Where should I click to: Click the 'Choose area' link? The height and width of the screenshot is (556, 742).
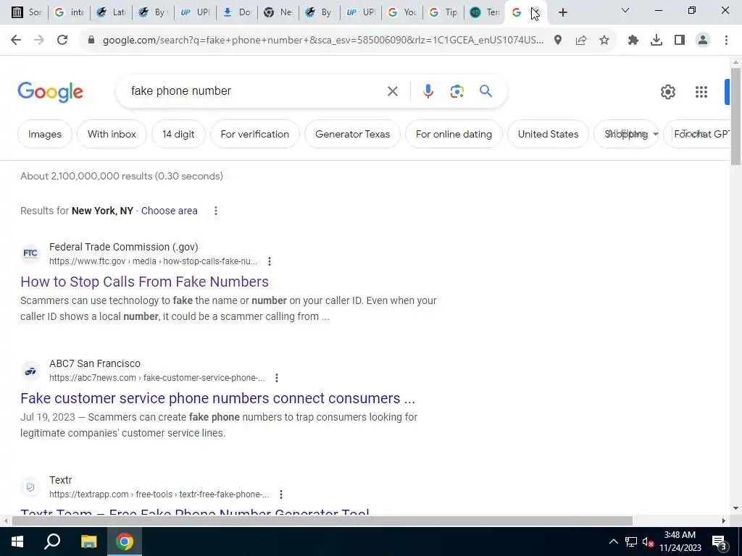coord(170,211)
